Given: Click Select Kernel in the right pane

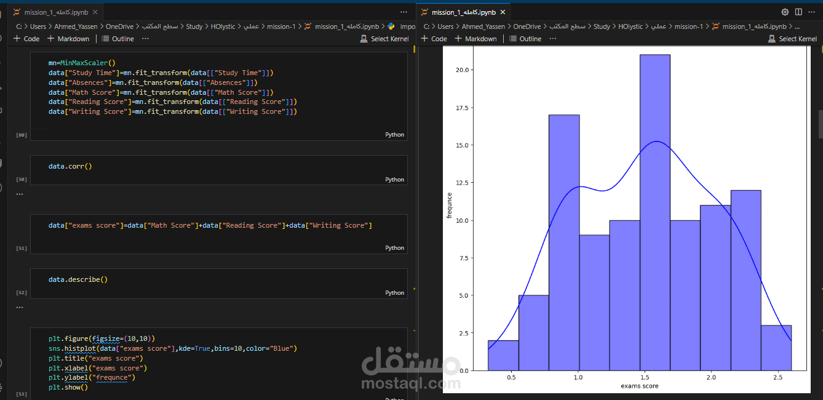Looking at the screenshot, I should [x=793, y=39].
